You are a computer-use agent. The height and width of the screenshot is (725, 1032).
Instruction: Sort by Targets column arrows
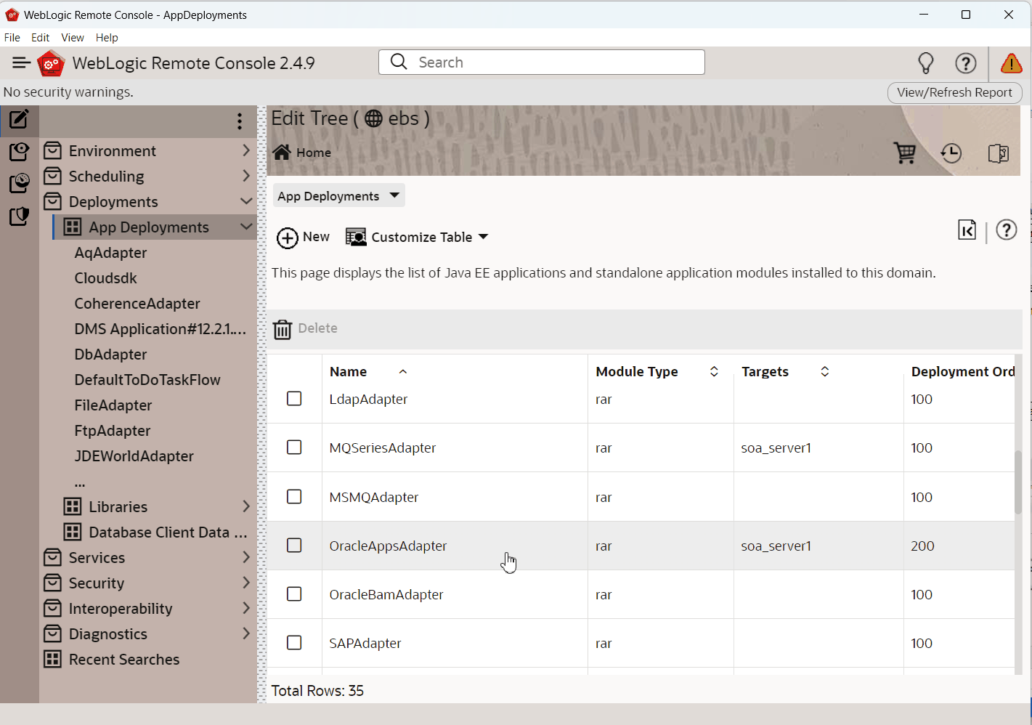(x=825, y=372)
